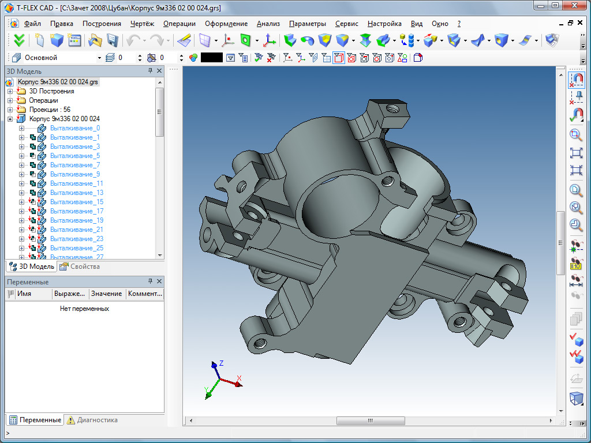591x443 pixels.
Task: Expand the Проекции : 56 folder
Action: (x=10, y=110)
